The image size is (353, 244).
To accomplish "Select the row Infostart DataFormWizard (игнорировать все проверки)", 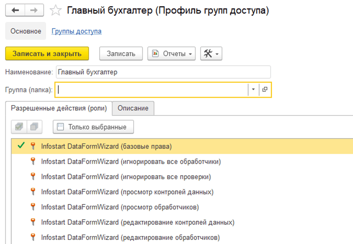I will (x=182, y=177).
